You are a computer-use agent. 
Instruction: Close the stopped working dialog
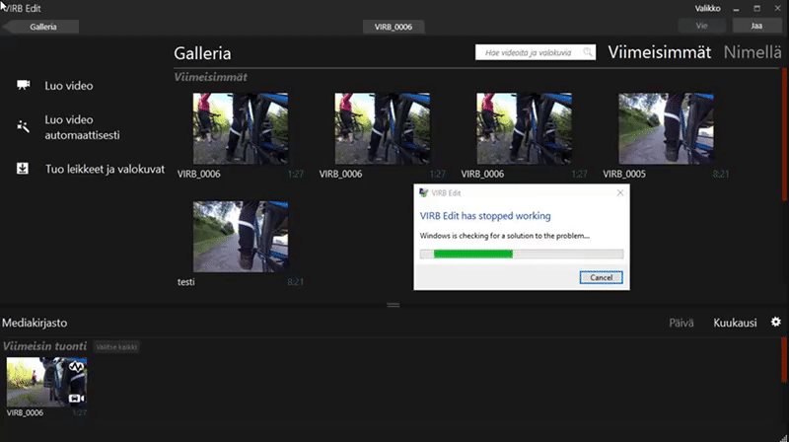(620, 192)
